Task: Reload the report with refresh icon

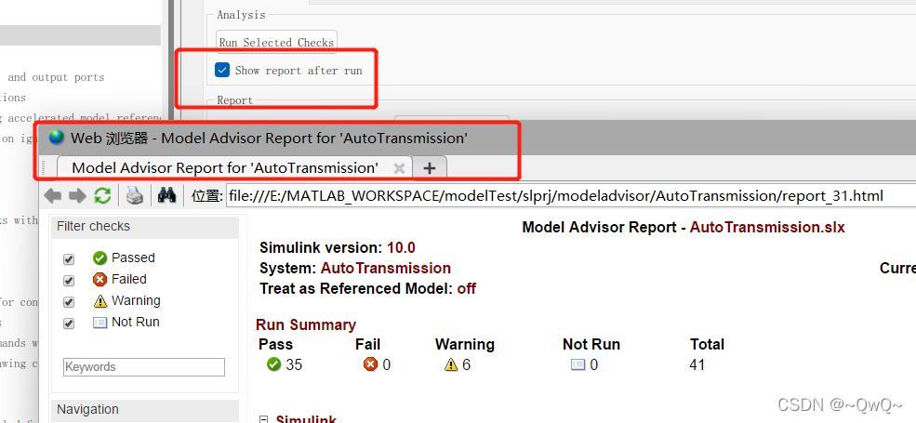Action: [x=102, y=196]
